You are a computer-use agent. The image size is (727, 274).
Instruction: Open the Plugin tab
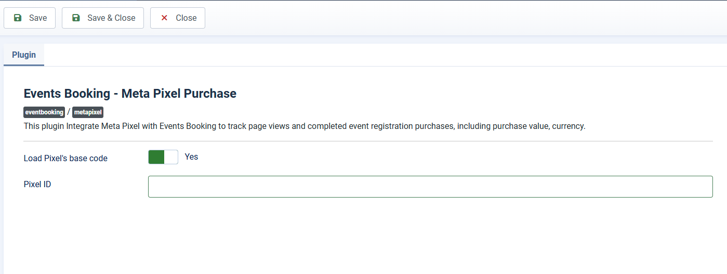pos(24,55)
